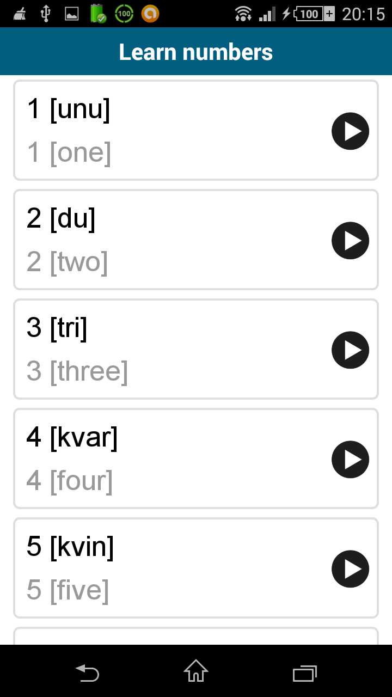Screen dimensions: 392x697
Task: Tap the 4 [four] translation text
Action: [70, 481]
